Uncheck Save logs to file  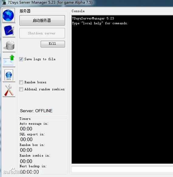(21, 59)
